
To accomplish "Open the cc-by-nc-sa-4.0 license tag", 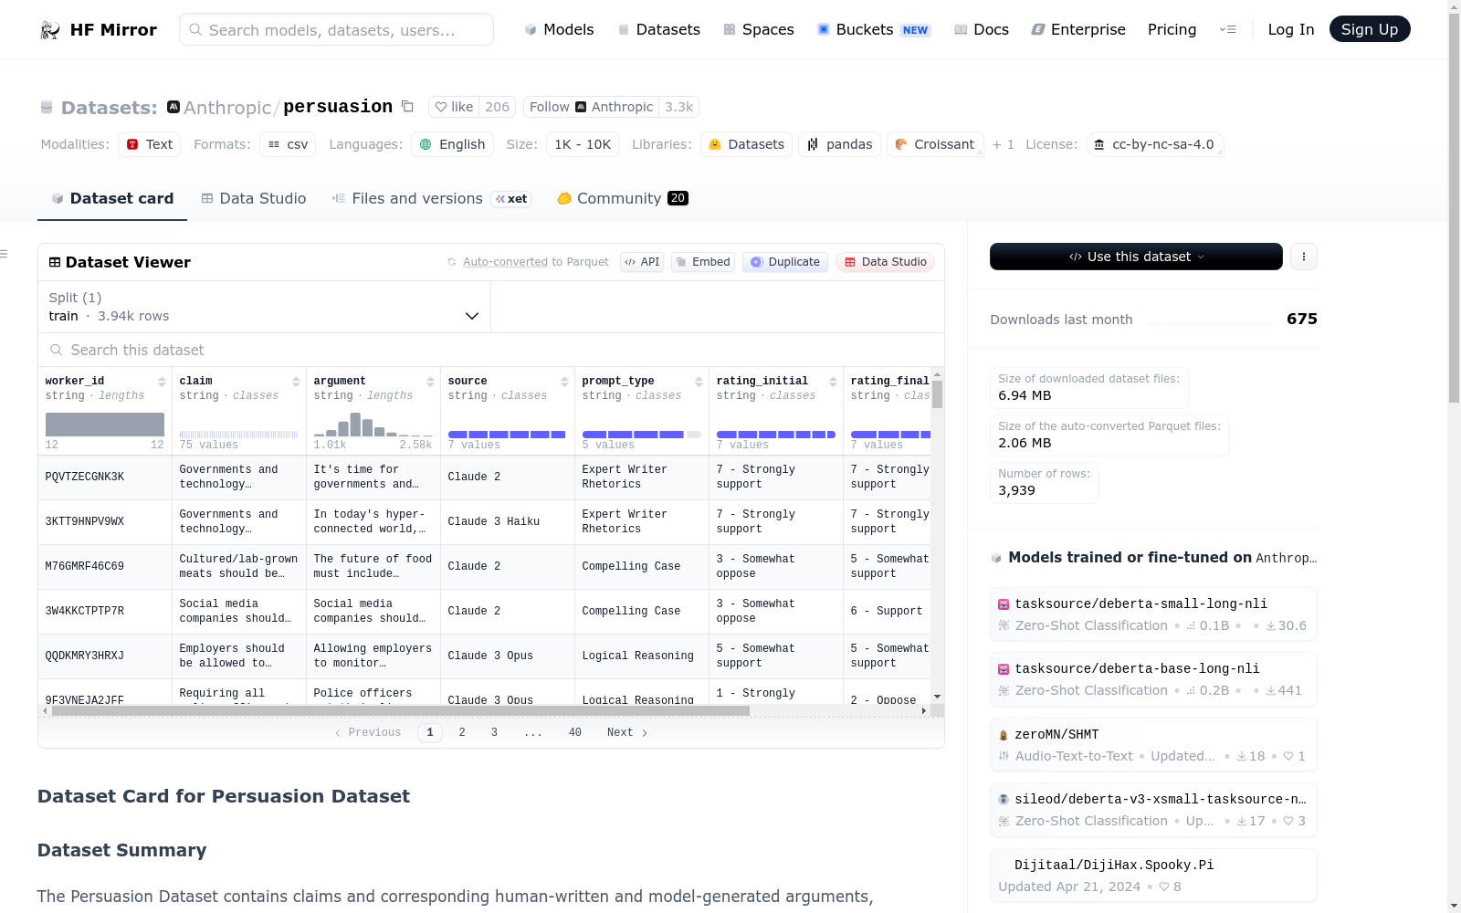I will pos(1154,144).
